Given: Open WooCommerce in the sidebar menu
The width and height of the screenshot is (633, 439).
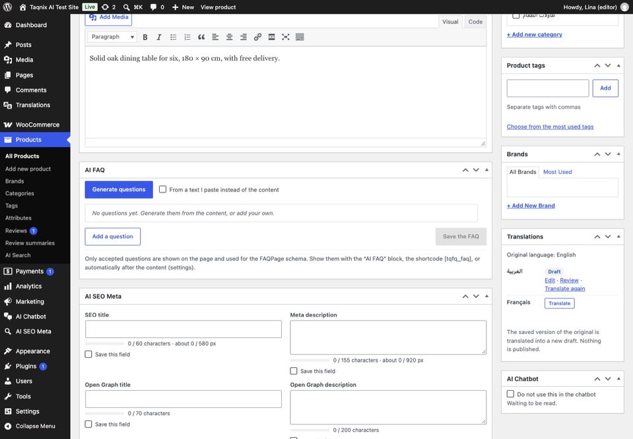Looking at the screenshot, I should [x=35, y=125].
